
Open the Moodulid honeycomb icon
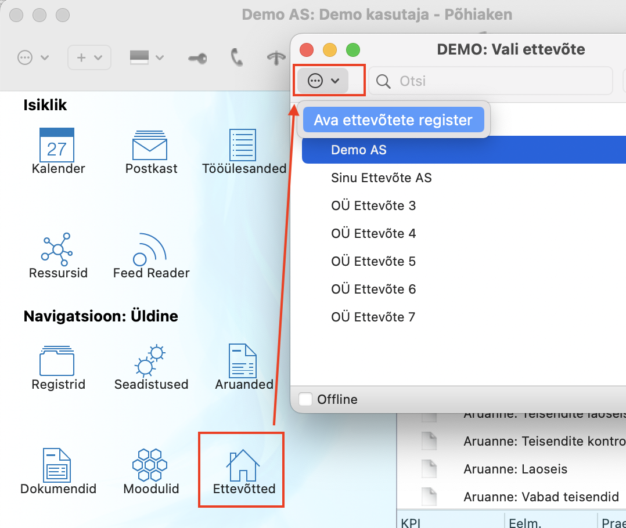(150, 465)
